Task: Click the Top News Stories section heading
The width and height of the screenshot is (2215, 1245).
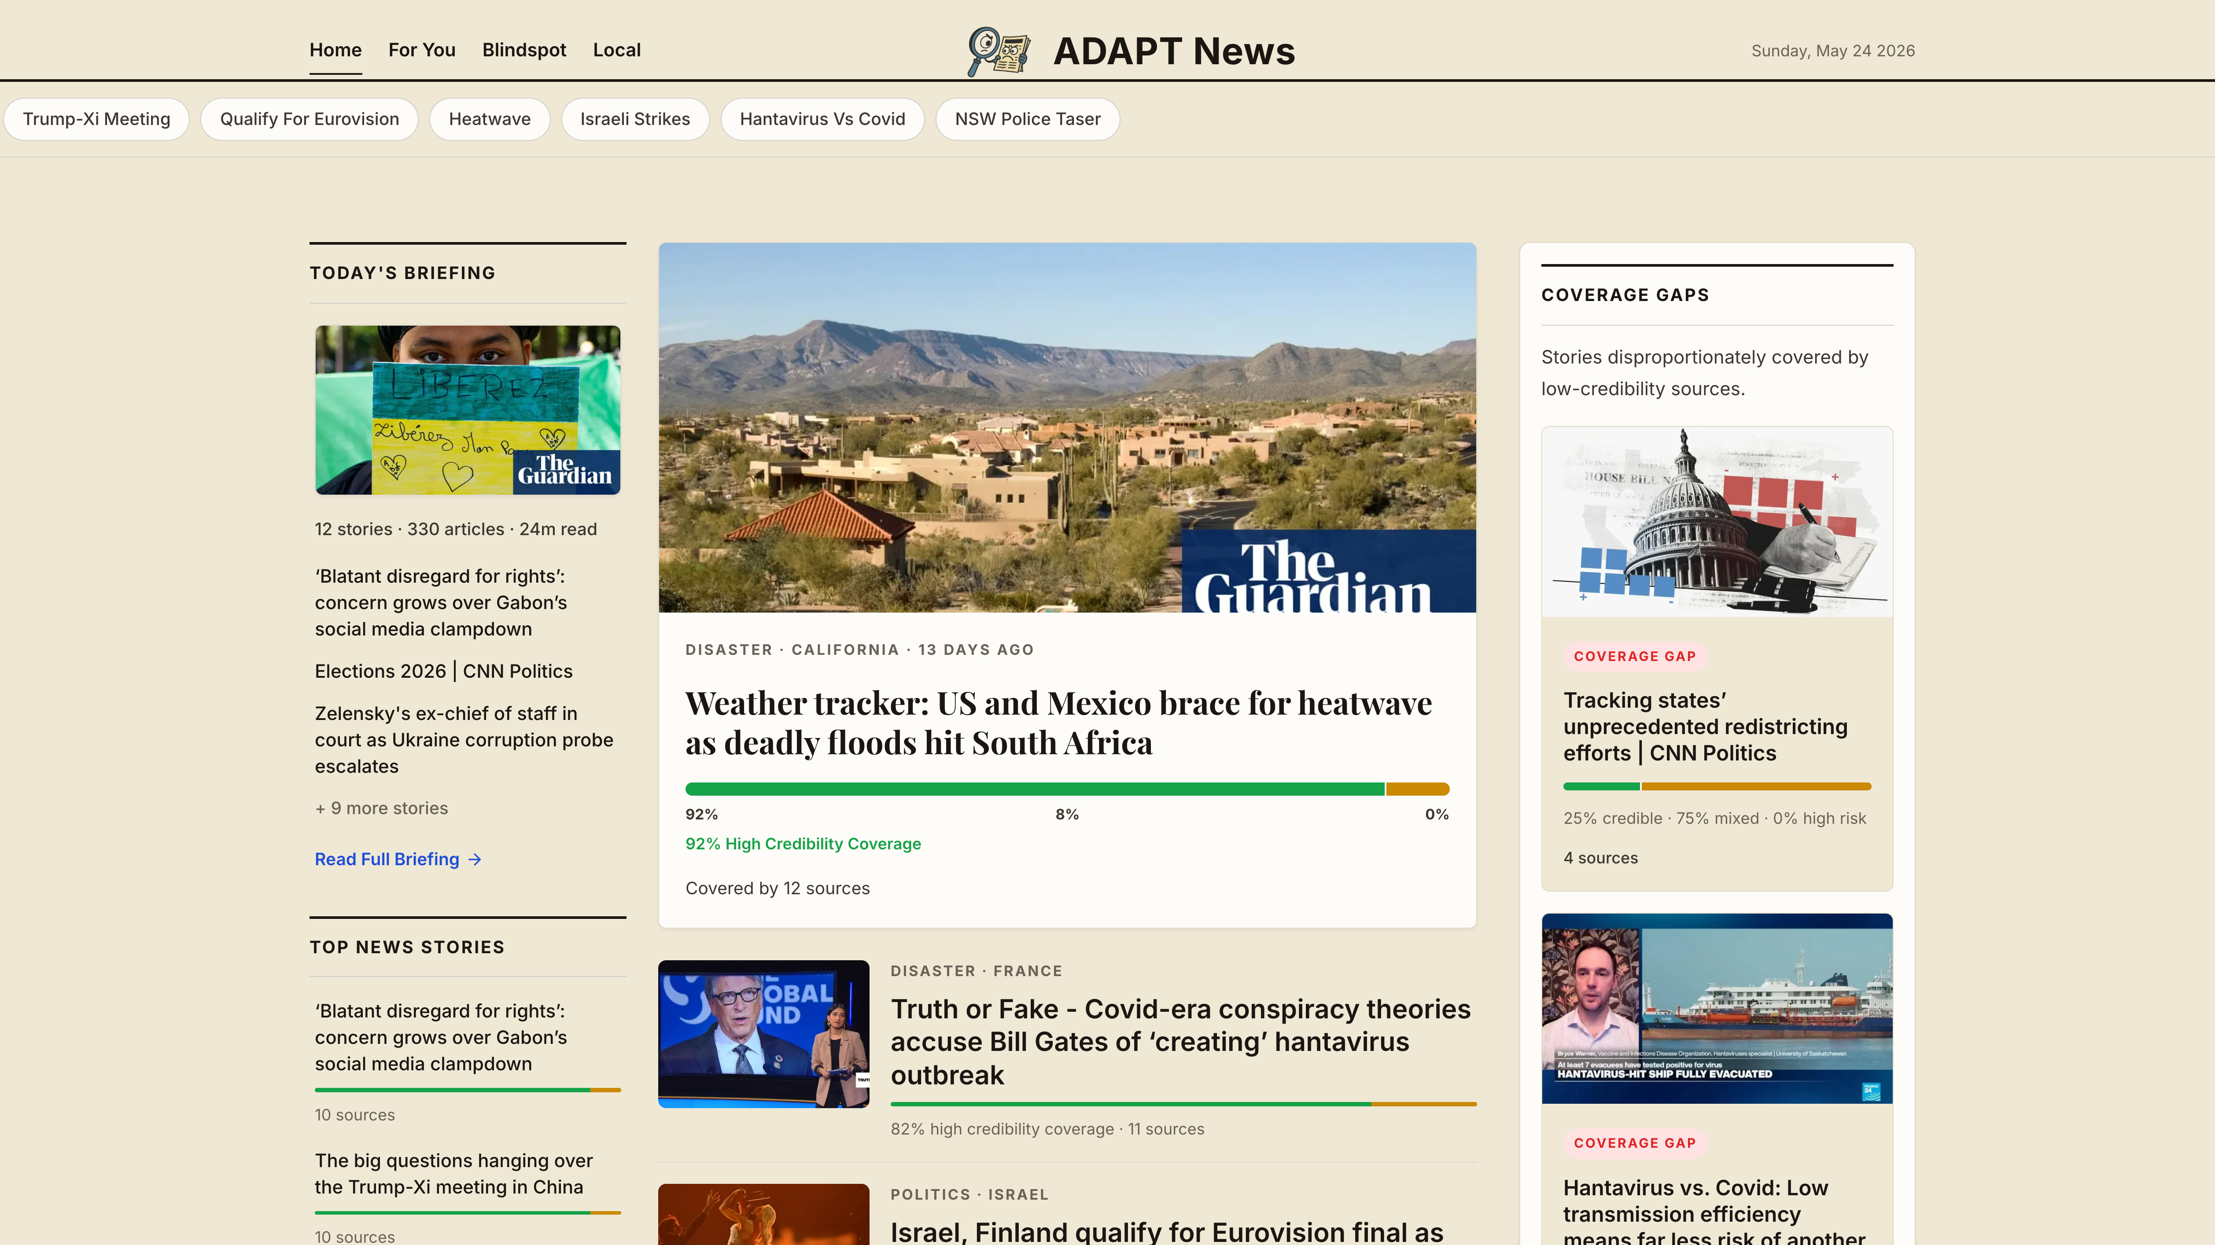Action: point(407,947)
